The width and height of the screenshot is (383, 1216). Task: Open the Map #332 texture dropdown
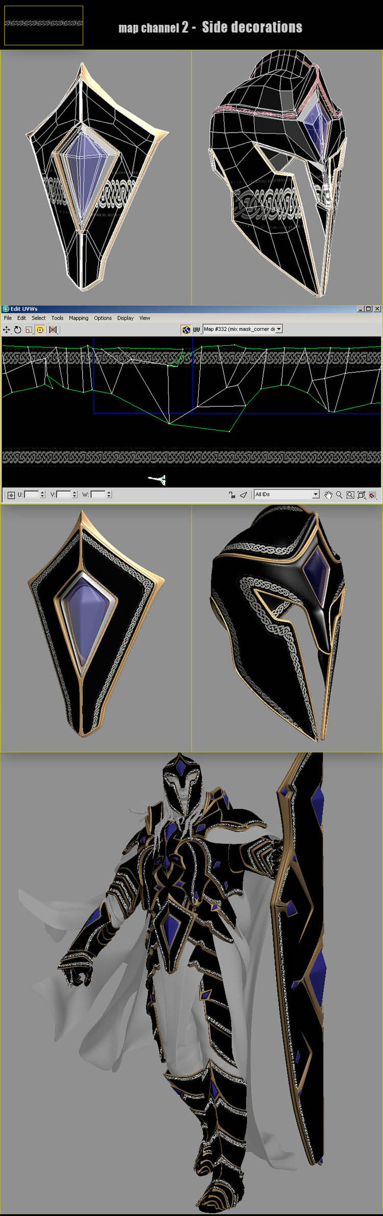coord(279,329)
